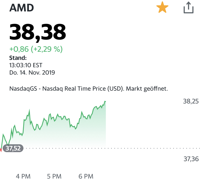This screenshot has height=184, width=200.
Task: Click the bold Stand: label
Action: click(18, 58)
